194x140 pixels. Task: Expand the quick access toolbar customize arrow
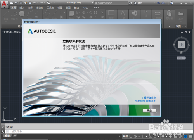pyautogui.click(x=54, y=3)
